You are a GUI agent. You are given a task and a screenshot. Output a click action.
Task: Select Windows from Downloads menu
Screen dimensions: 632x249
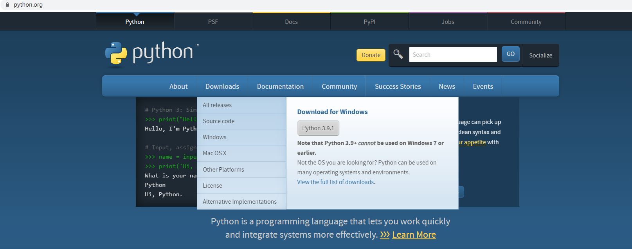[241, 137]
